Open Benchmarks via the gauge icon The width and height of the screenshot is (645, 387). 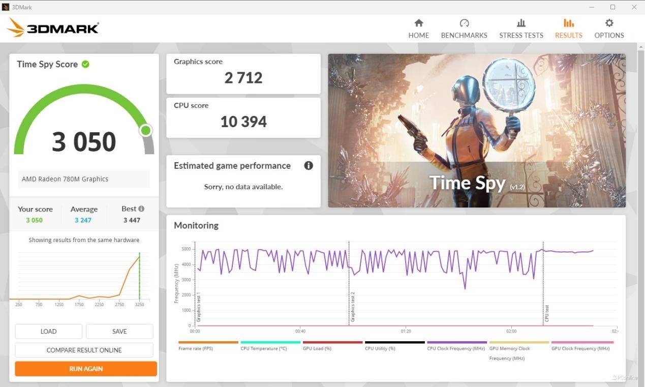coord(464,23)
